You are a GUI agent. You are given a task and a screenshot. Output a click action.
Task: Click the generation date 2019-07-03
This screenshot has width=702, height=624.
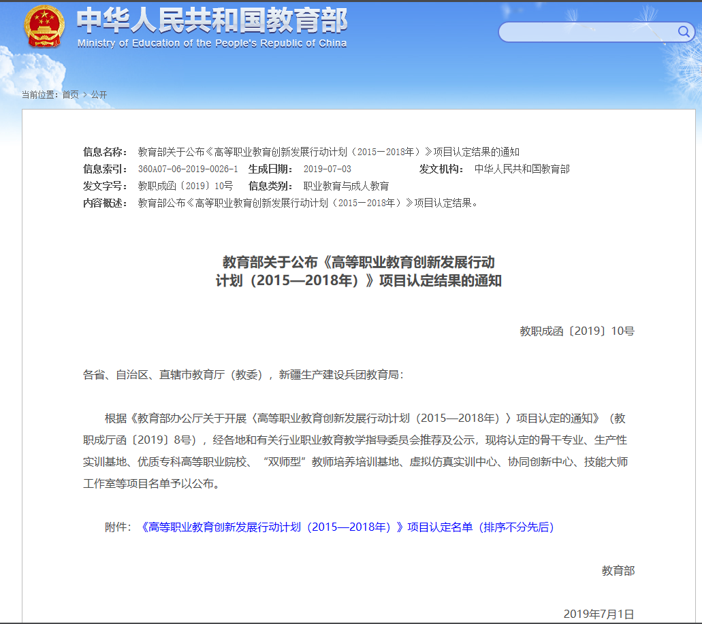[x=328, y=169]
